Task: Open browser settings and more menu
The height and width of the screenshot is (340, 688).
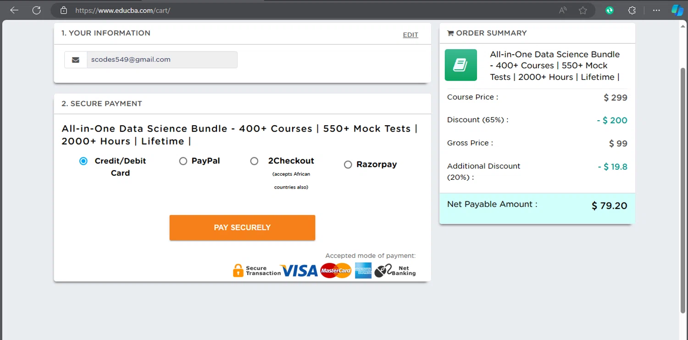Action: 657,10
